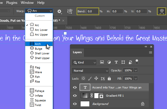The width and height of the screenshot is (167, 109).
Task: Filter layers by type layer icon
Action: point(116,62)
